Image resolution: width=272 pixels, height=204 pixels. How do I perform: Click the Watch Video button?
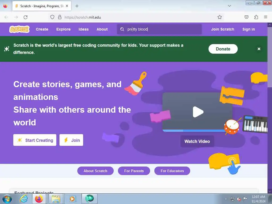click(197, 141)
